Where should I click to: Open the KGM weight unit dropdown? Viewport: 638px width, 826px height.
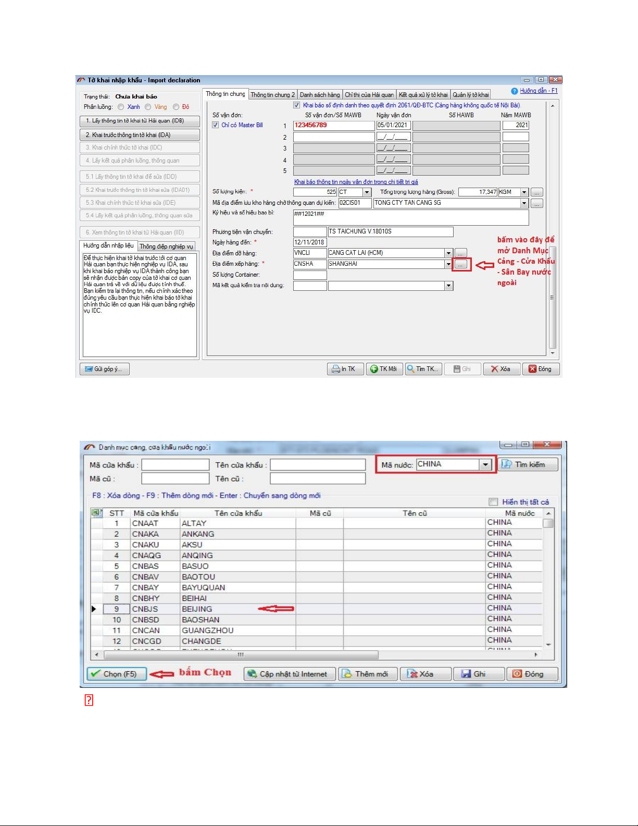pyautogui.click(x=524, y=192)
